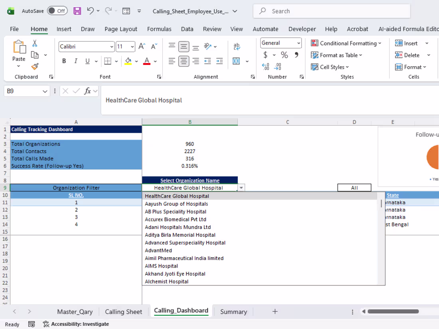Select Adani Hospitals Mundra Ltd from list
Screen dimensions: 439x329
point(178,227)
